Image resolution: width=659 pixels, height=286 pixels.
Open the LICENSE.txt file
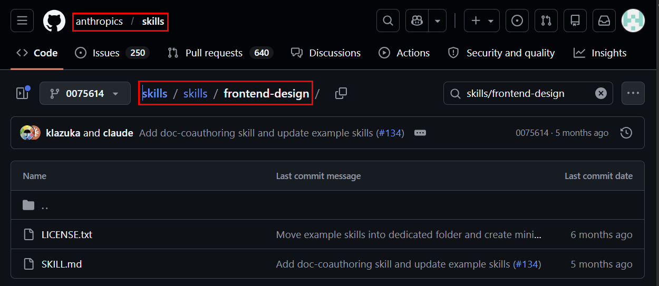67,234
